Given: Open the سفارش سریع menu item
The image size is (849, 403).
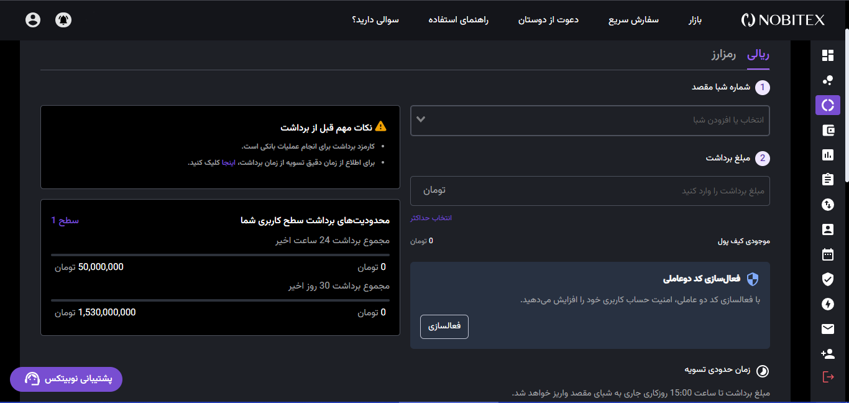Looking at the screenshot, I should (x=633, y=20).
